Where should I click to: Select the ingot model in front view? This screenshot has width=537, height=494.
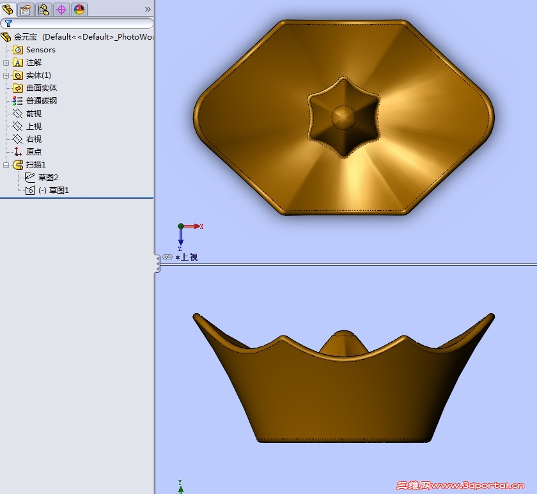click(x=343, y=378)
